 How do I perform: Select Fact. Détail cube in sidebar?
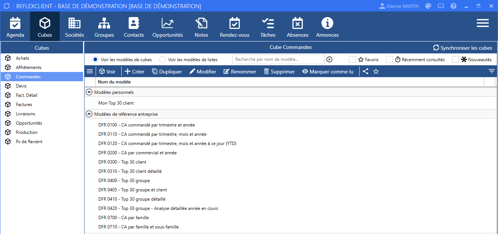click(42, 95)
